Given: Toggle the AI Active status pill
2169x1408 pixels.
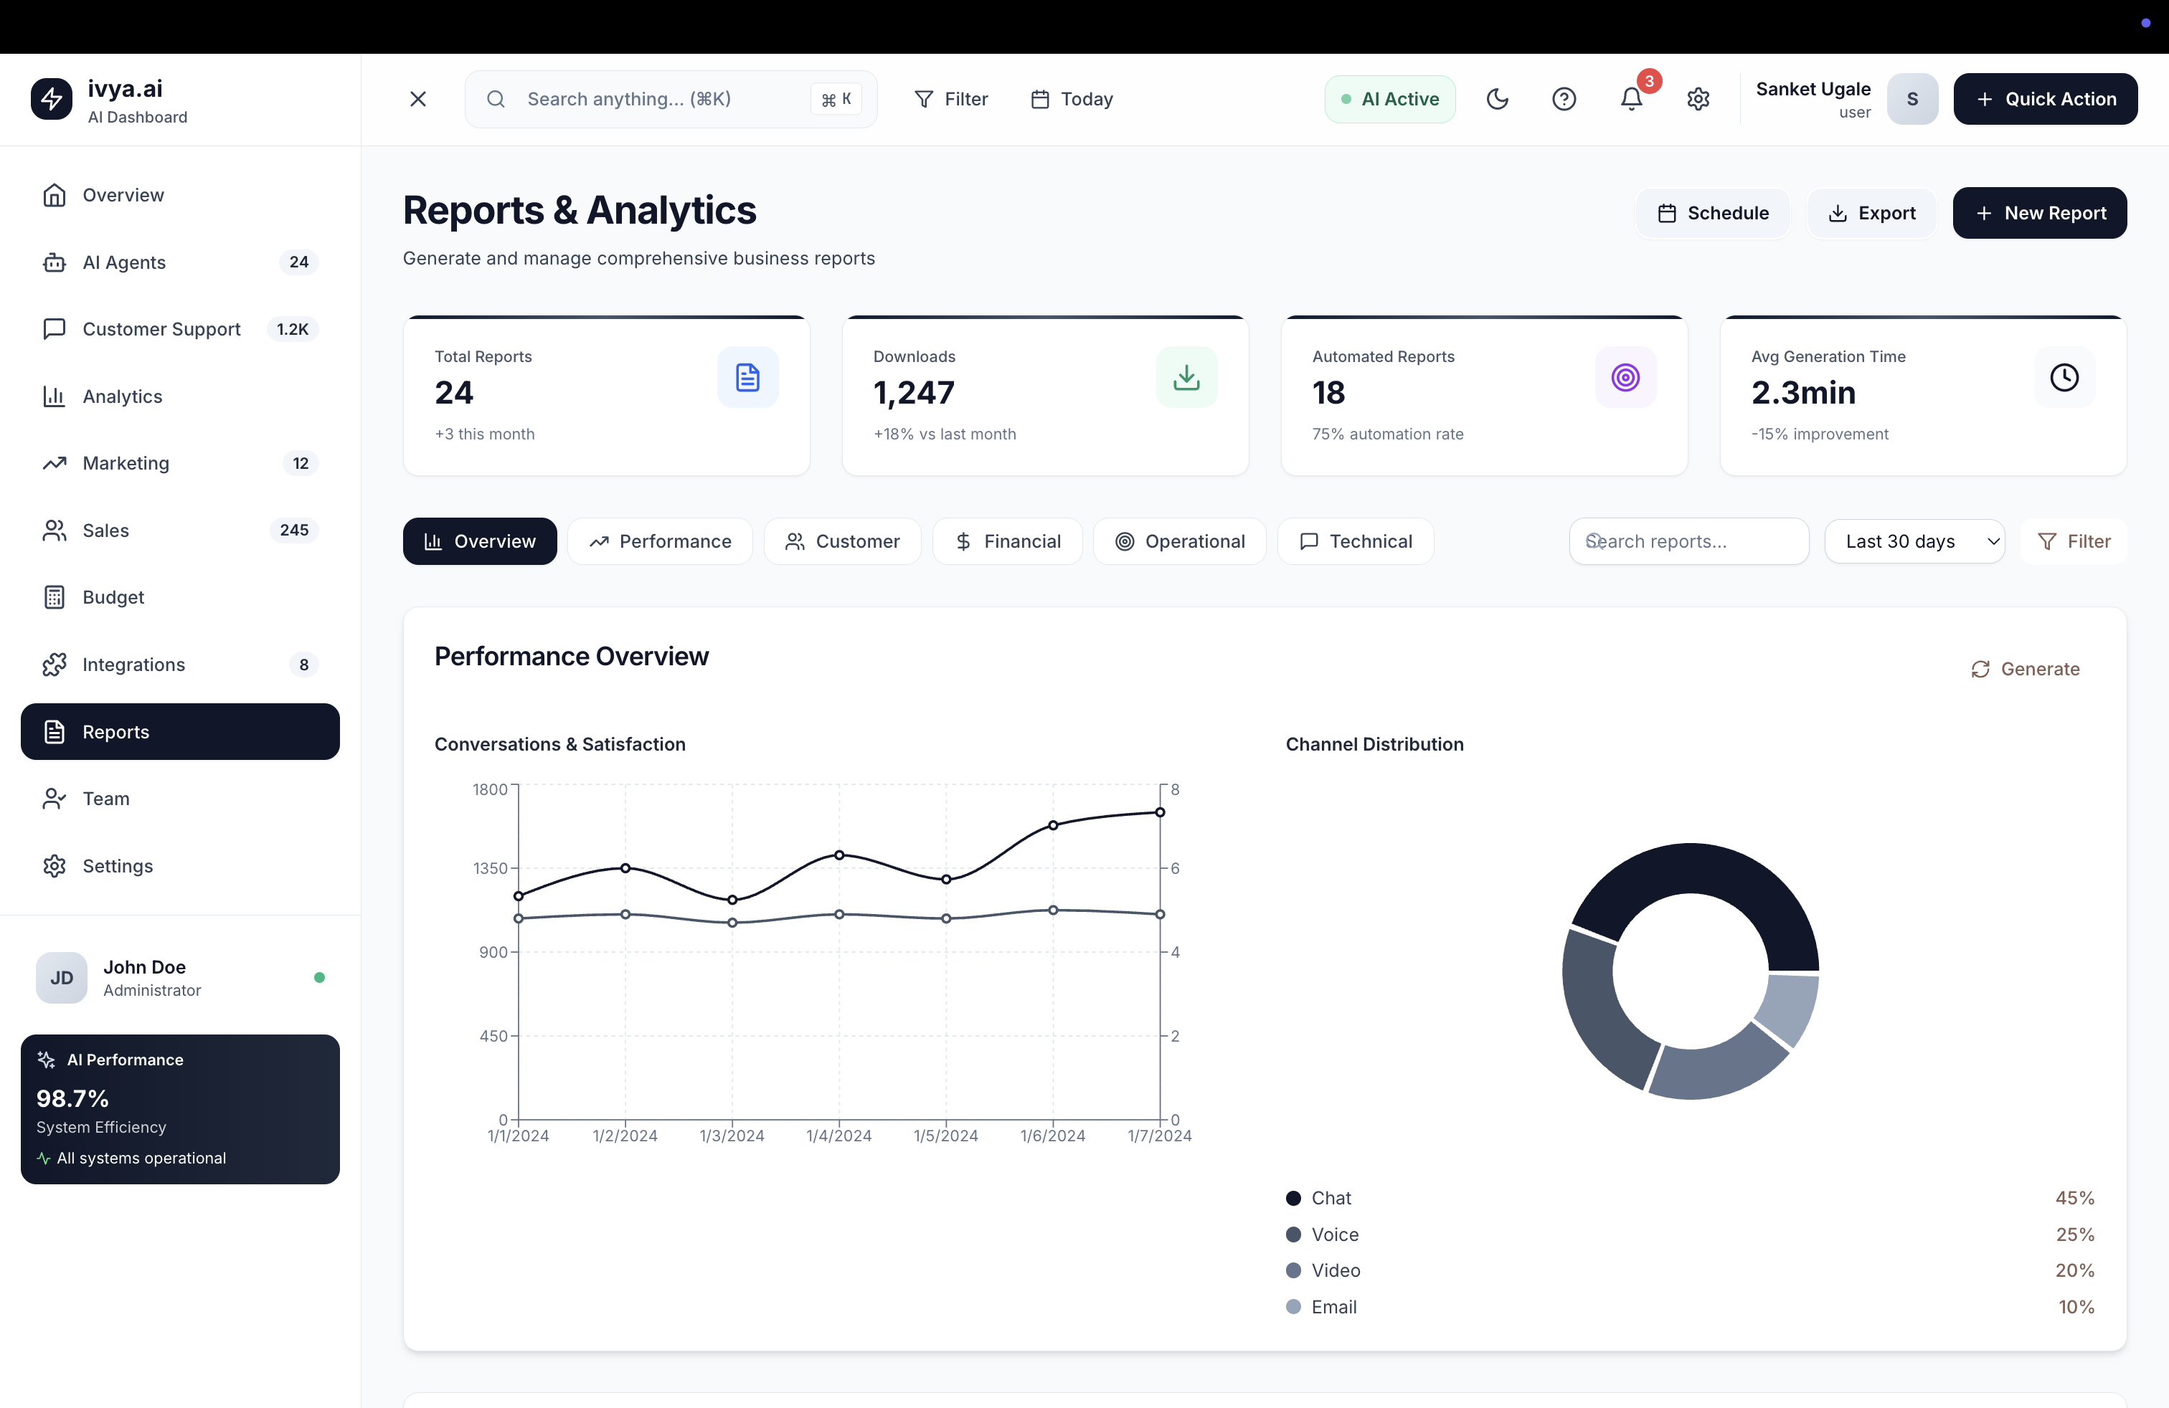Looking at the screenshot, I should (1390, 98).
